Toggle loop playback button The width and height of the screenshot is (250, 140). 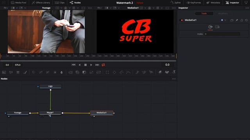[x=103, y=65]
